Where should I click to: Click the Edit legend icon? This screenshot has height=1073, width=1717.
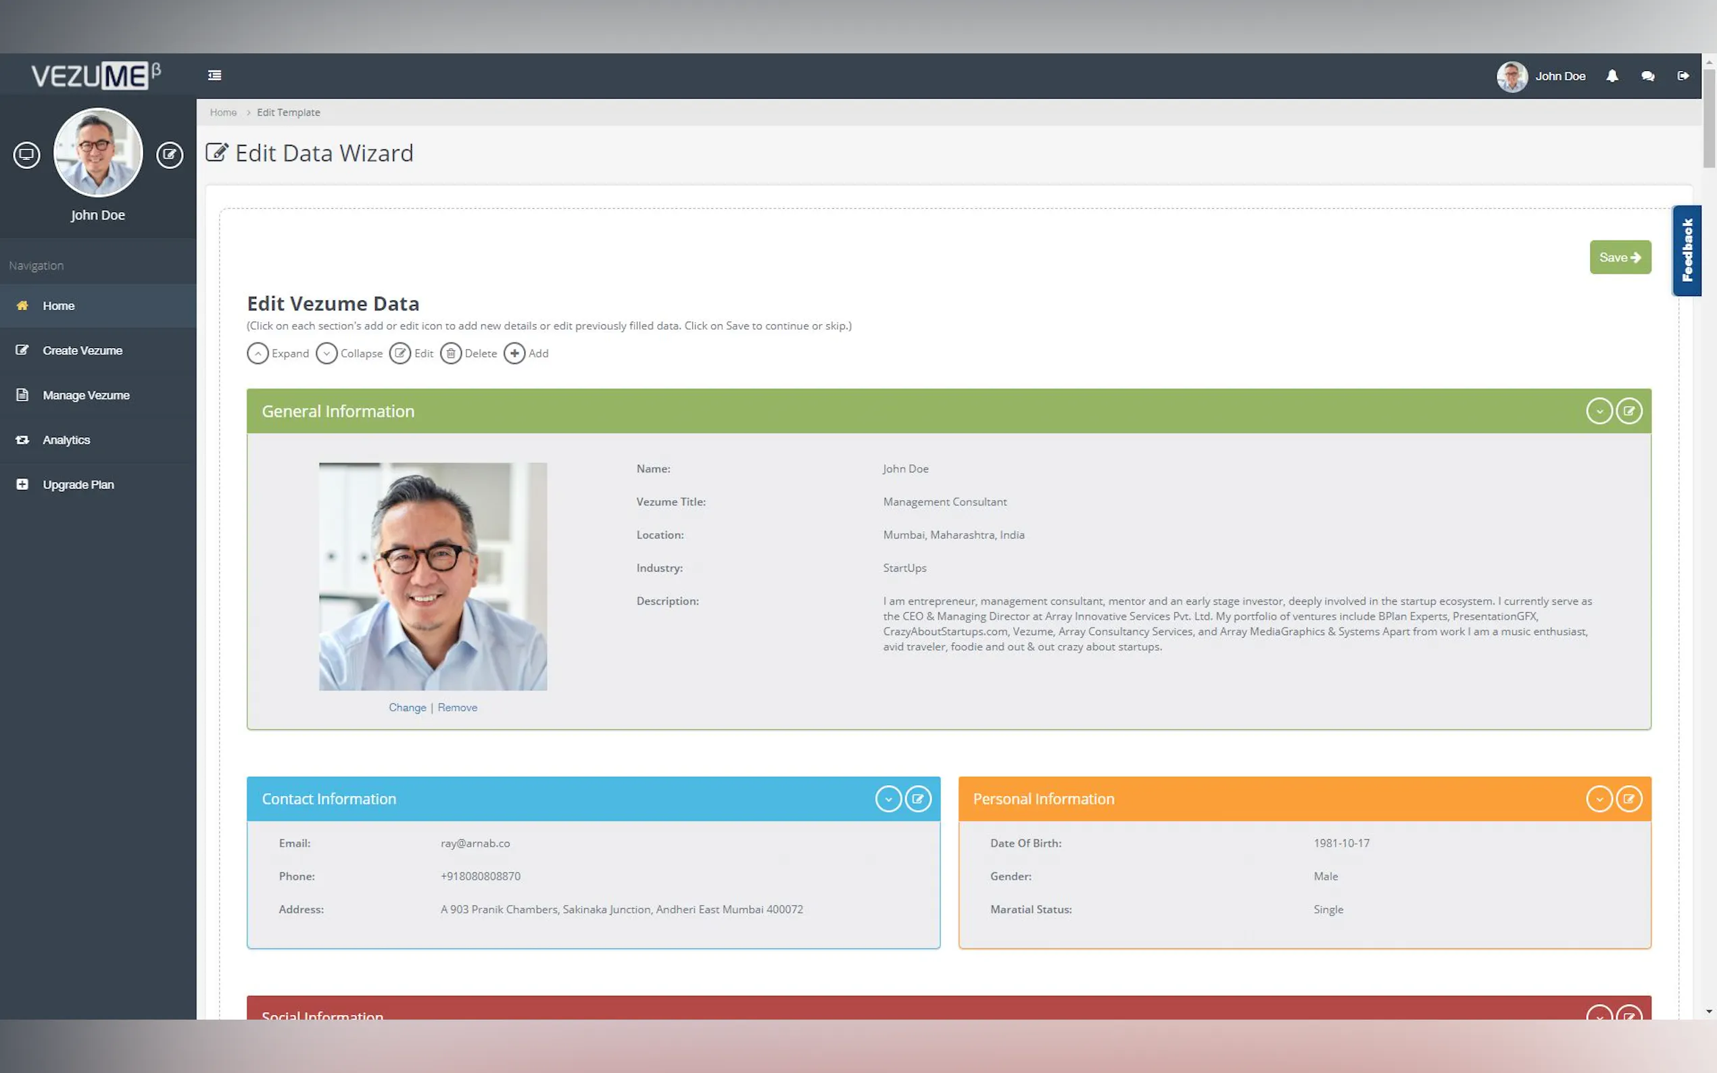click(x=400, y=353)
